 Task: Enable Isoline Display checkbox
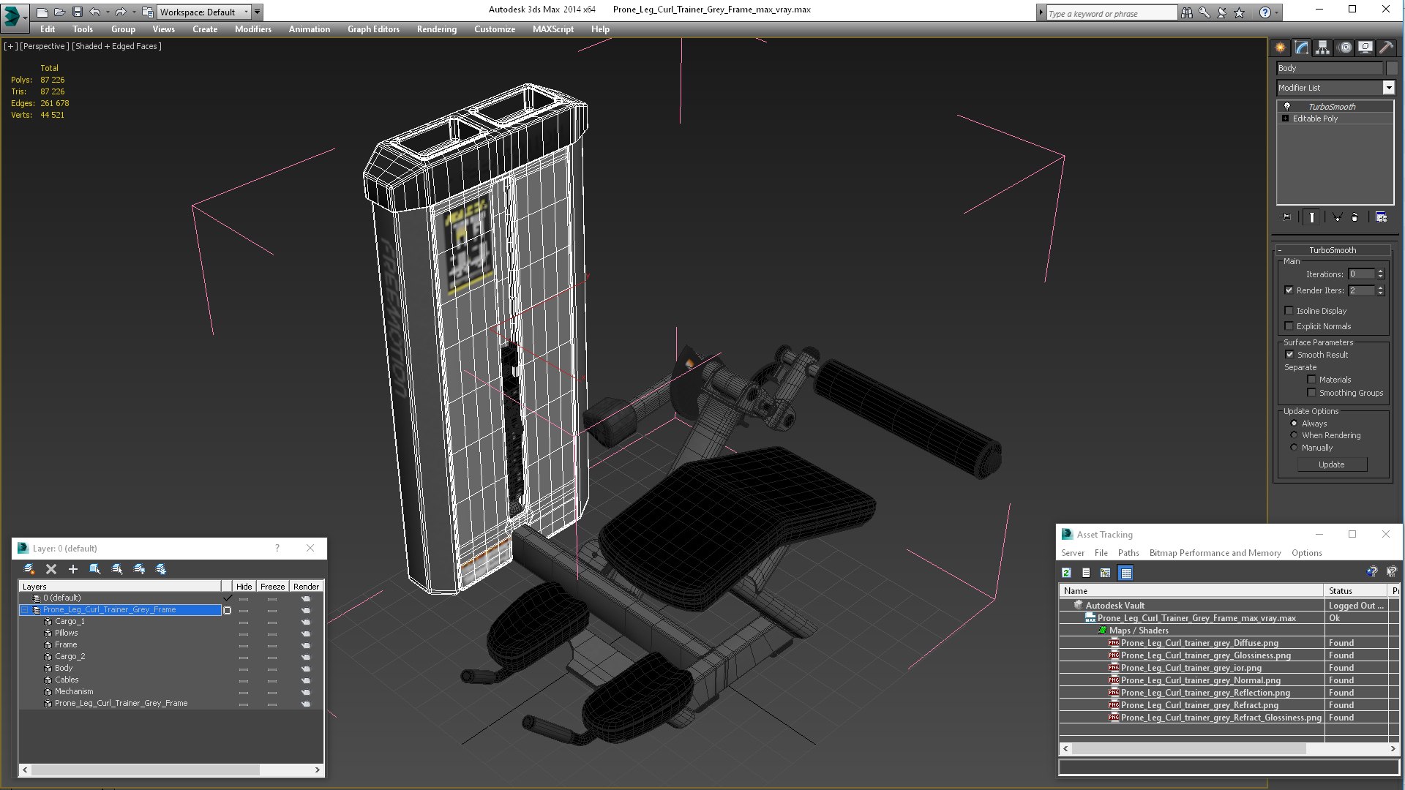[1289, 311]
